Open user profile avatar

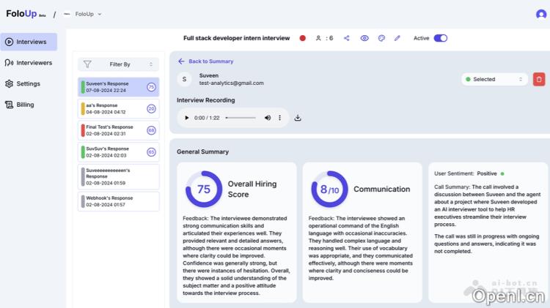541,14
